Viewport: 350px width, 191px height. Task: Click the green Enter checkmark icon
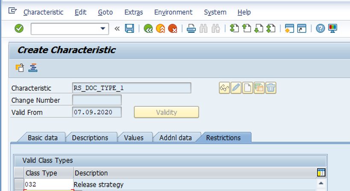click(19, 29)
